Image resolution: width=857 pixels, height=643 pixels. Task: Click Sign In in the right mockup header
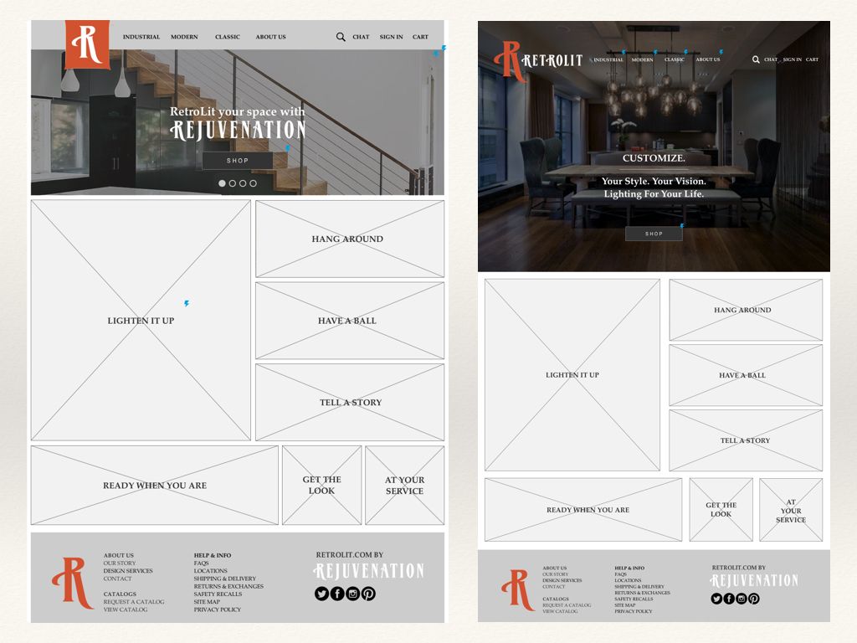tap(792, 59)
